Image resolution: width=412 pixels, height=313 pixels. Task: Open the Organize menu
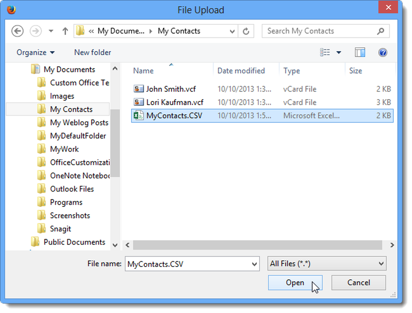(36, 53)
